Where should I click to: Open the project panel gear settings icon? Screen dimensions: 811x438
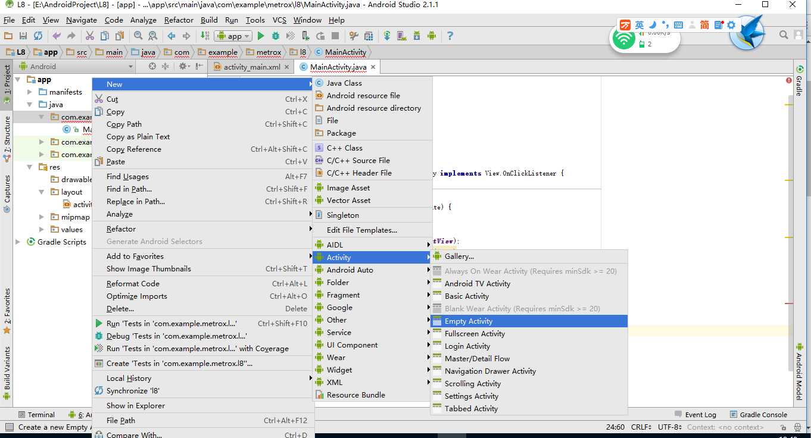tap(185, 67)
